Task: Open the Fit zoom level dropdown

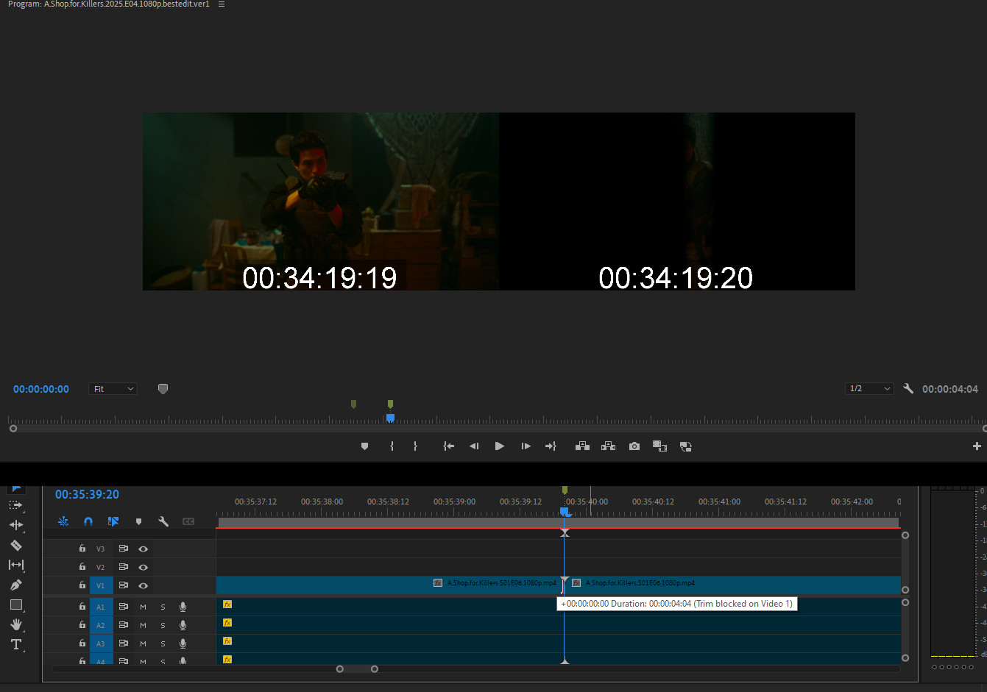Action: tap(113, 389)
